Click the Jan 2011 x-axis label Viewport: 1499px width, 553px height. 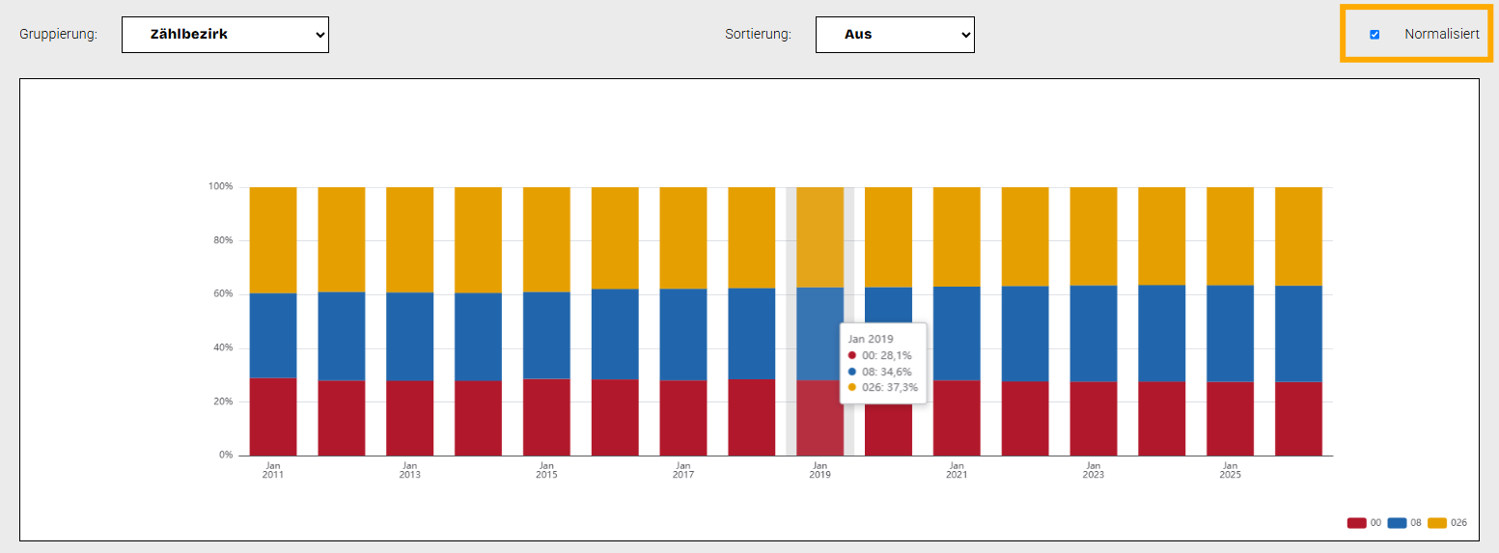point(273,469)
